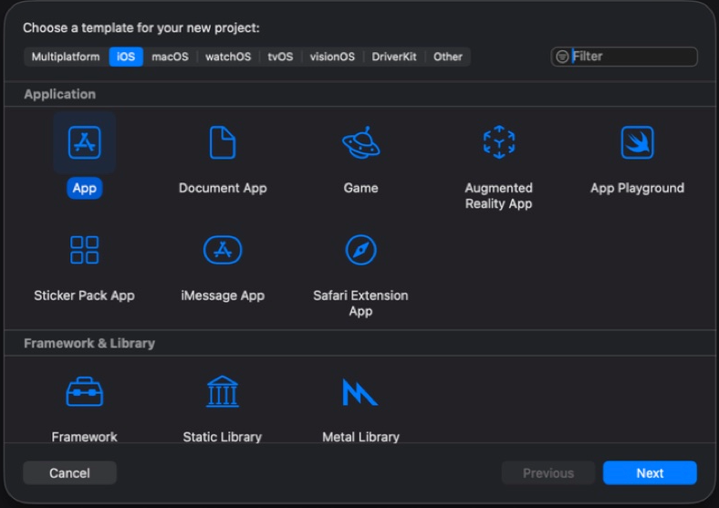The width and height of the screenshot is (719, 508).
Task: Click the highlighted App label
Action: (84, 188)
